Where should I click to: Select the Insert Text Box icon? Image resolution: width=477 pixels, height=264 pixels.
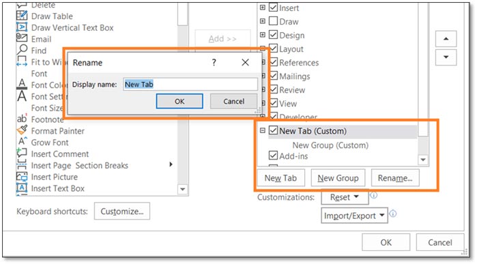pos(22,188)
